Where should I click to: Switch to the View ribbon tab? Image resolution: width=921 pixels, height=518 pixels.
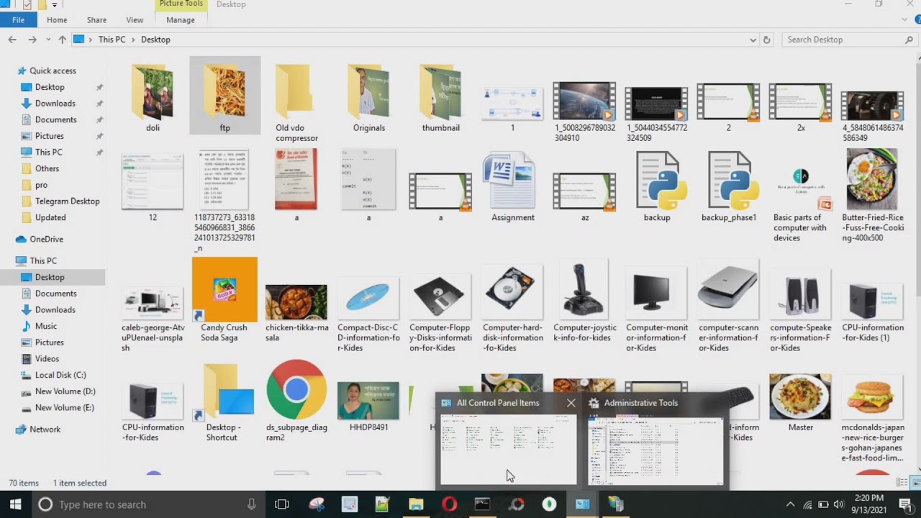point(135,20)
